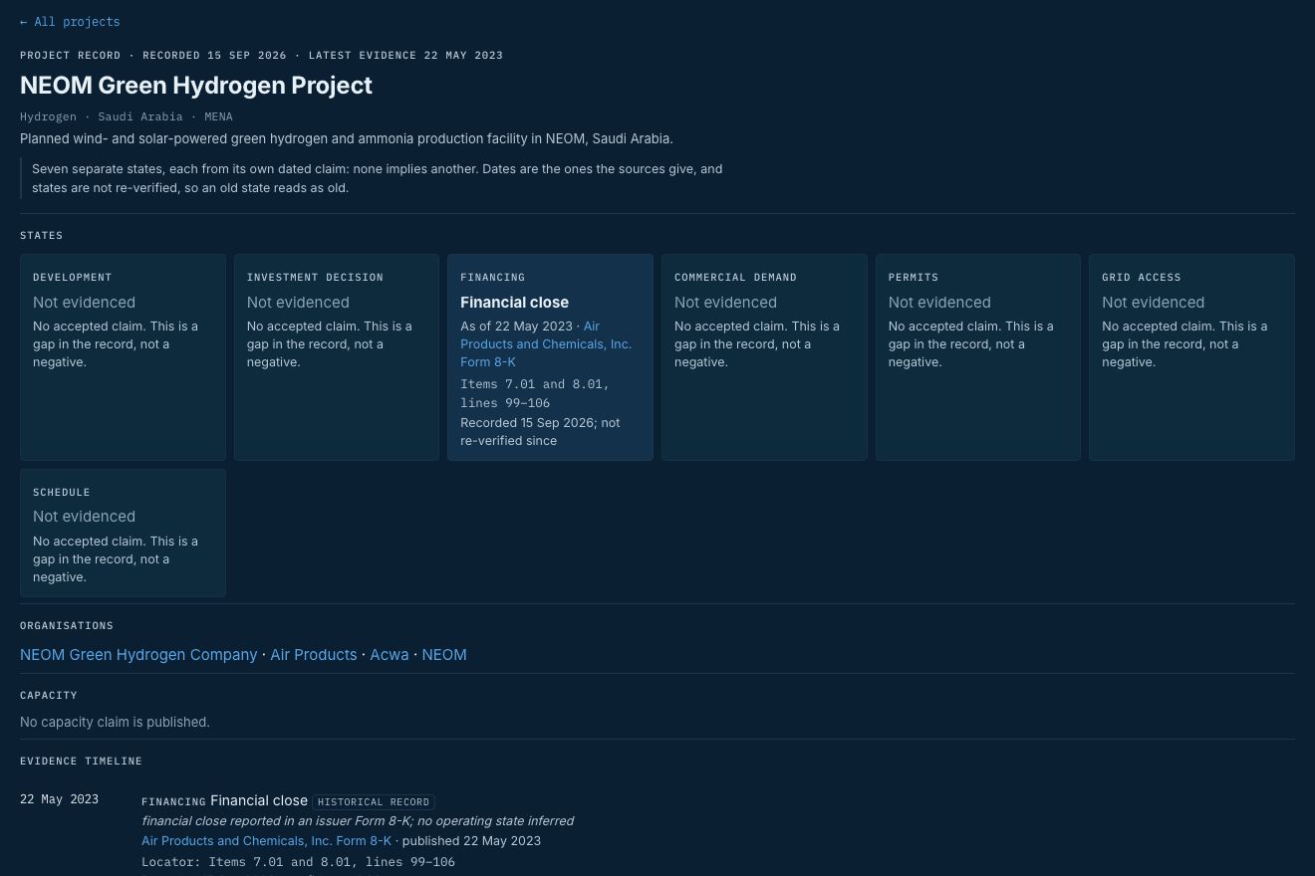Select the Schedule state card

pyautogui.click(x=123, y=533)
